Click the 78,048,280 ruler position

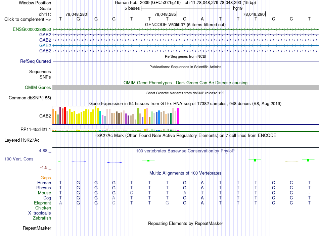pos(76,14)
